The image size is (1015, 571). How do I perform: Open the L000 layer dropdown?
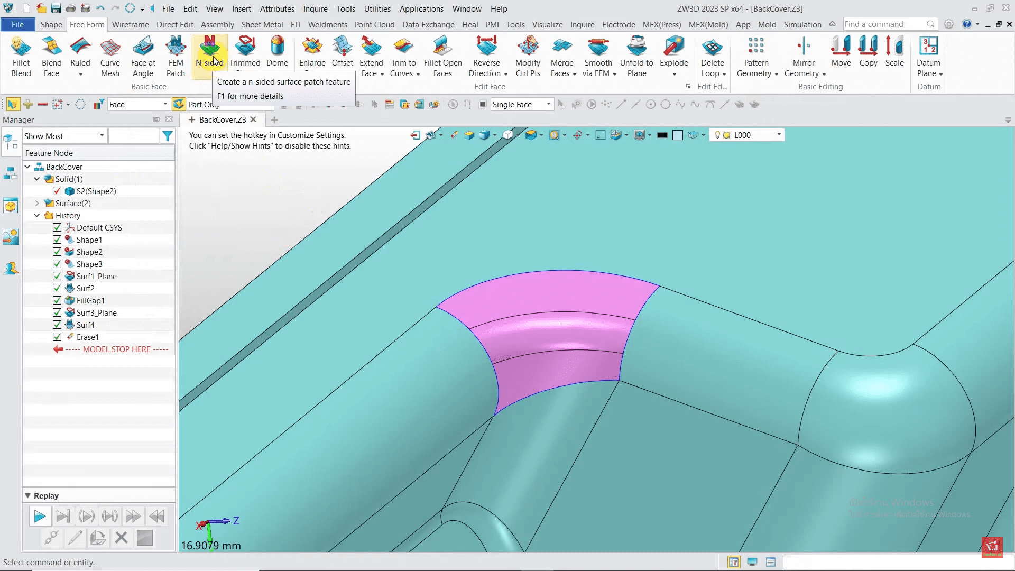tap(778, 135)
